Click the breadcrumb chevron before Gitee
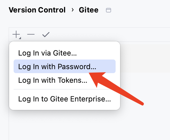 (x=73, y=10)
